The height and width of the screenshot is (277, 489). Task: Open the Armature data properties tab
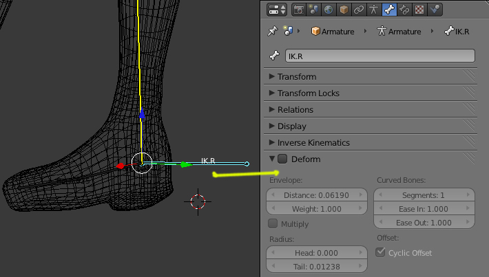click(x=373, y=10)
